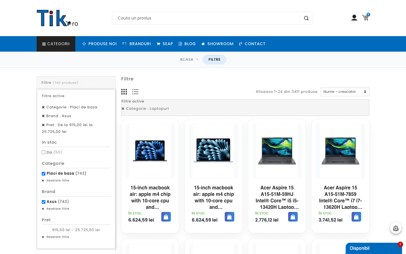Click the FILTRE breadcrumb pill
This screenshot has width=406, height=254.
pos(215,60)
